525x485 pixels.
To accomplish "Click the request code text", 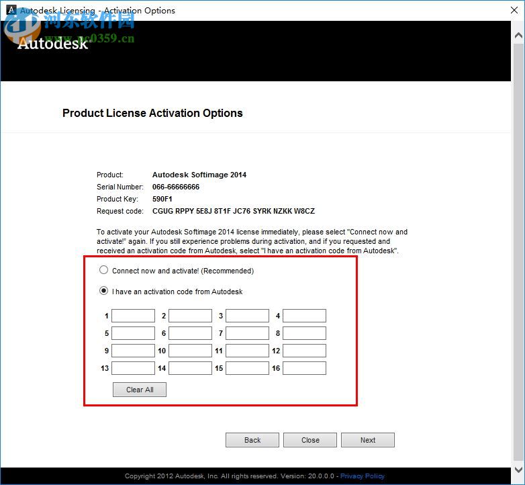I will (234, 211).
